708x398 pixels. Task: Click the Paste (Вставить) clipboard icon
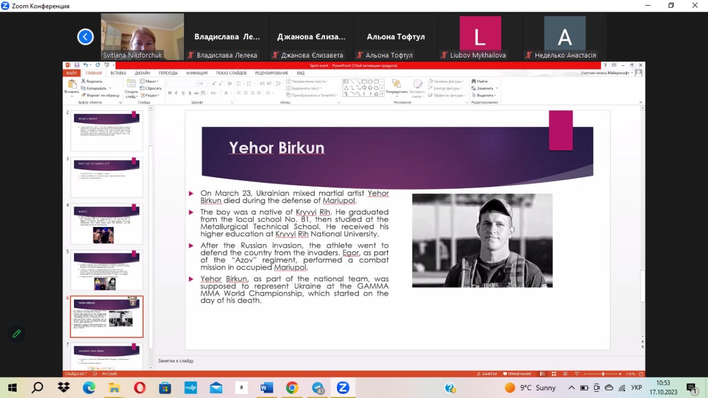pos(71,85)
